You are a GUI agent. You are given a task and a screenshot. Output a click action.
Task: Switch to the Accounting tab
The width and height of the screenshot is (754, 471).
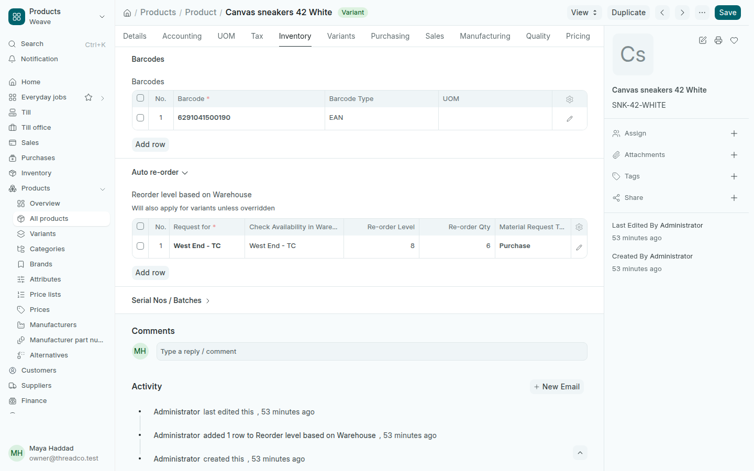pyautogui.click(x=182, y=36)
